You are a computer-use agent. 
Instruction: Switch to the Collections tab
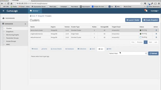(82, 49)
